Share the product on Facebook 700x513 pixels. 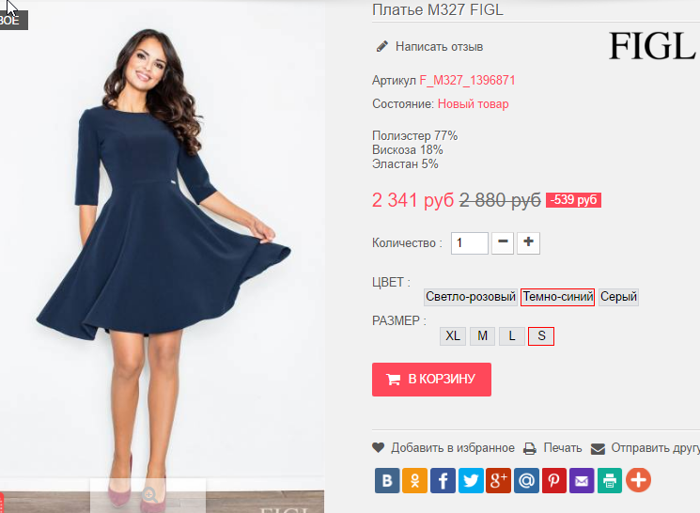[x=443, y=480]
